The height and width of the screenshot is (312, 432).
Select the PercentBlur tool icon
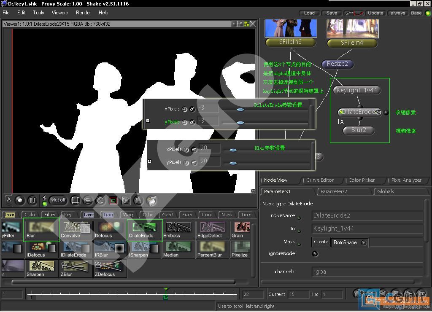click(x=213, y=249)
